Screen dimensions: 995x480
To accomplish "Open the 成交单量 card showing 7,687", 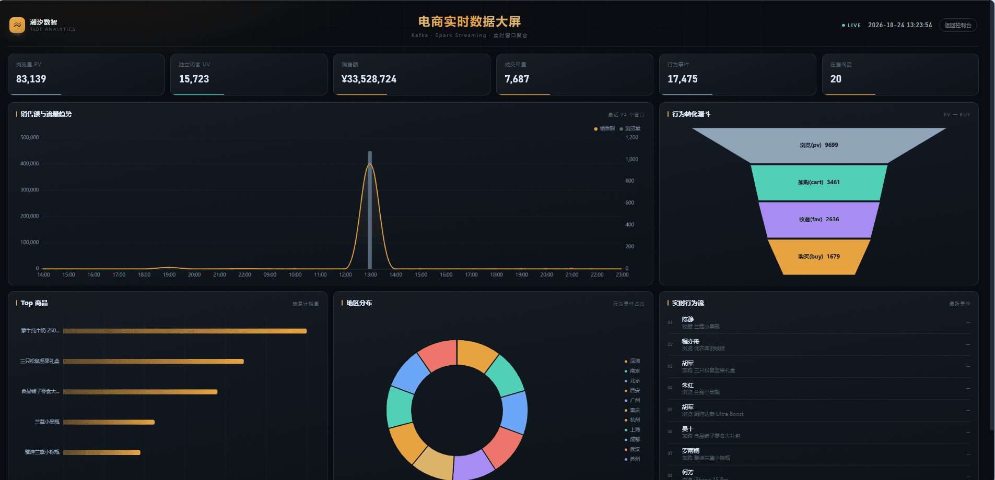I will (575, 75).
